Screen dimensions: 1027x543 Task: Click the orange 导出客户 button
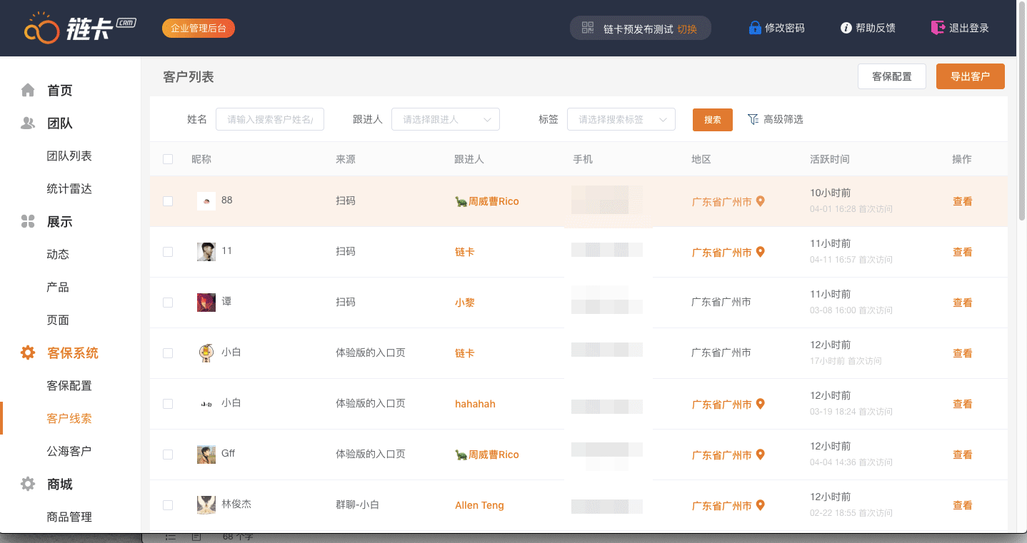970,76
